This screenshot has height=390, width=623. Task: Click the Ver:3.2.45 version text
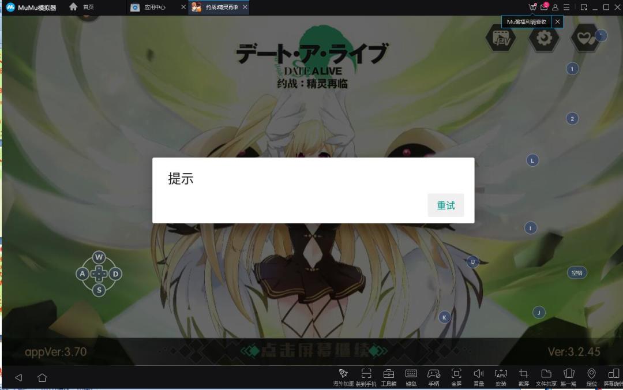pos(574,352)
